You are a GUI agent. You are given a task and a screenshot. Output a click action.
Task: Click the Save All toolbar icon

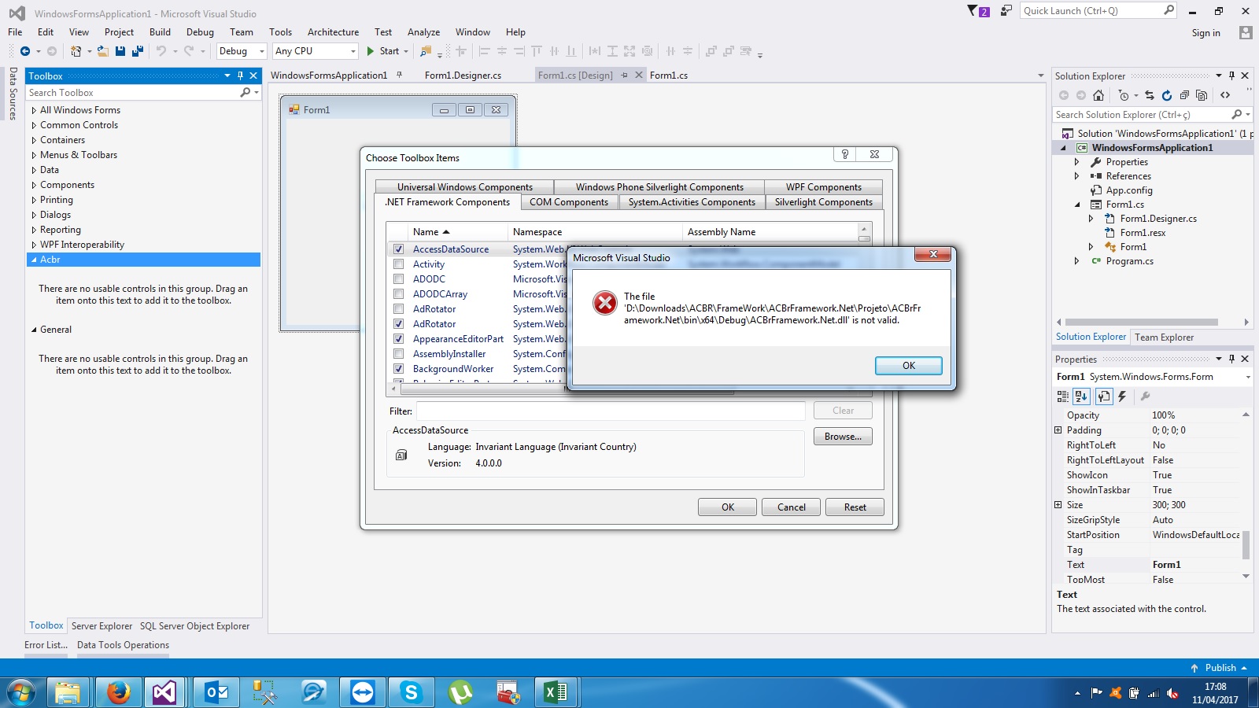click(138, 51)
